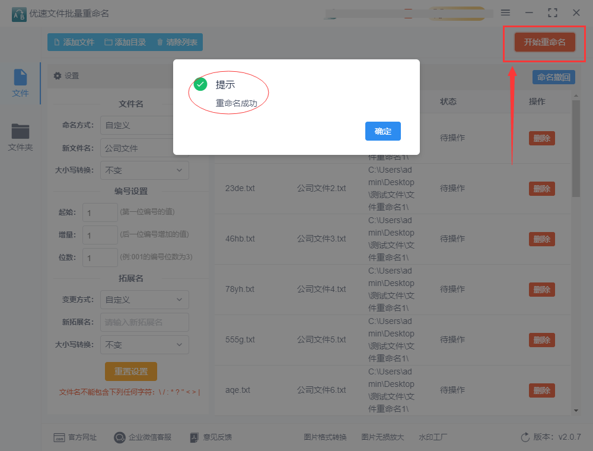Click the 操作 column header

coord(537,101)
